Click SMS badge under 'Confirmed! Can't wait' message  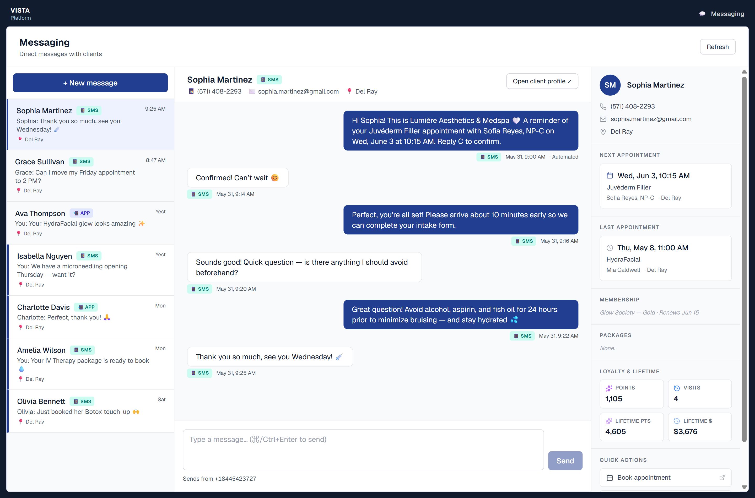tap(199, 194)
